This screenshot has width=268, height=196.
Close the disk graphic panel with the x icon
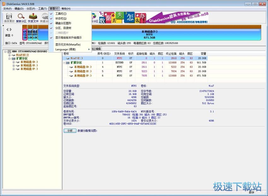(3, 26)
